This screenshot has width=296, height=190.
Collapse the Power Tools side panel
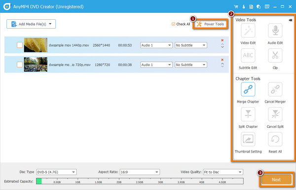pos(291,20)
